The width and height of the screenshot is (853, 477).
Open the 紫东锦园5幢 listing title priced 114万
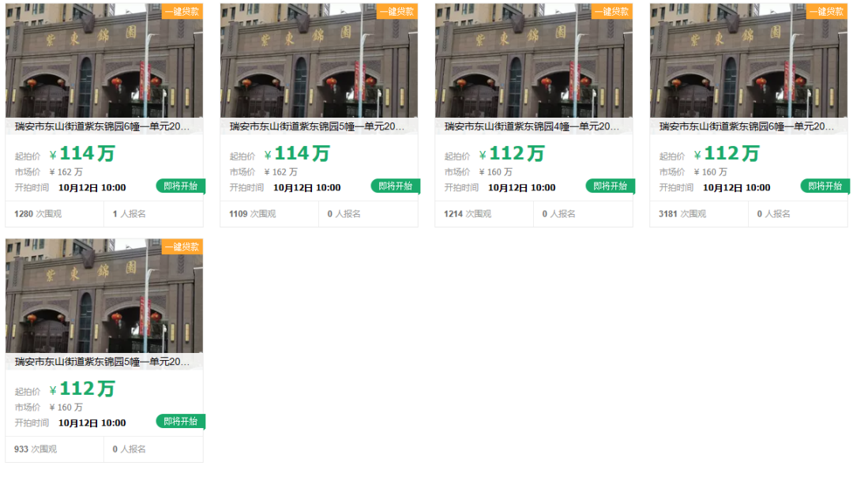pos(318,126)
